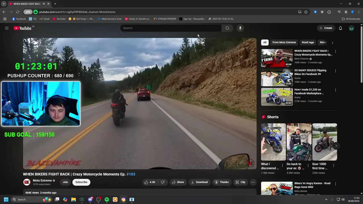Open the I GOT SCAMMED short
This screenshot has height=204, width=363.
pyautogui.click(x=273, y=142)
